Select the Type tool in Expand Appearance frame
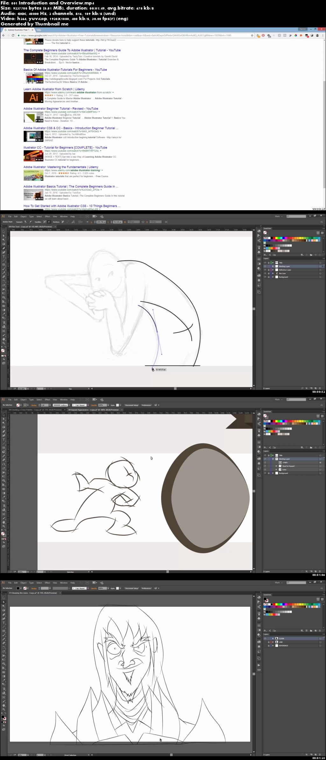The width and height of the screenshot is (326, 760). [4, 440]
